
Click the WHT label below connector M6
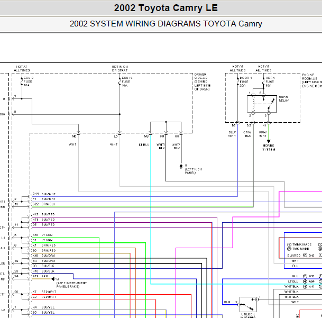(x=72, y=144)
